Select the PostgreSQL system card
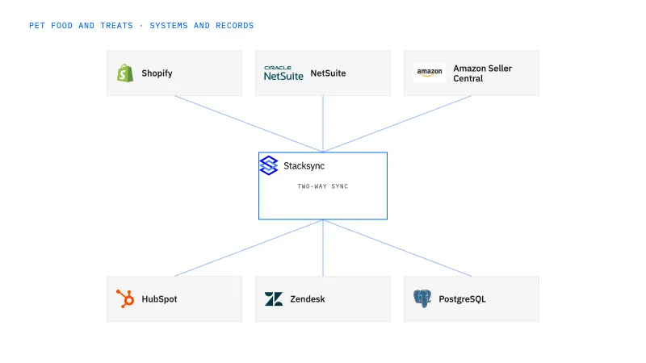 tap(472, 298)
